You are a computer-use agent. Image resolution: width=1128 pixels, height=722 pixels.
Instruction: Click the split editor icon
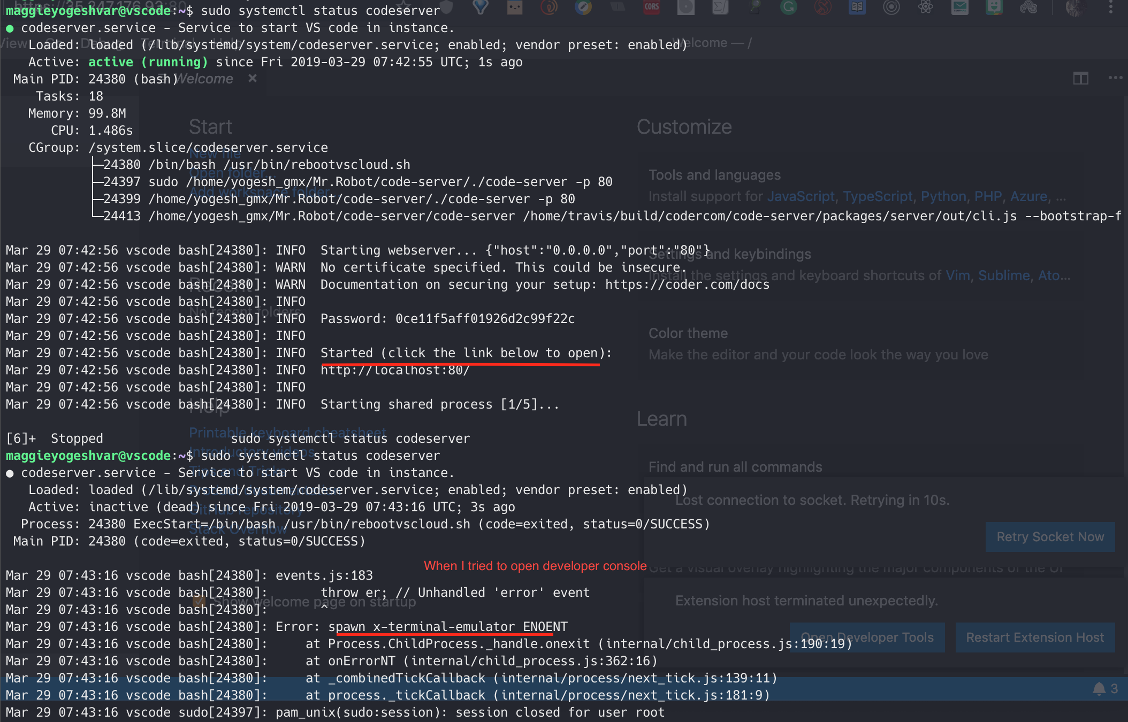point(1080,79)
